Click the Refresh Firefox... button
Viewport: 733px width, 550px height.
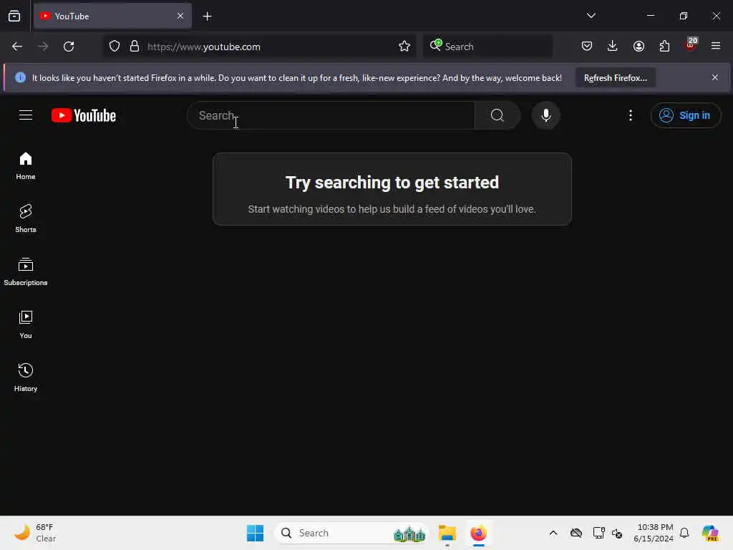615,77
